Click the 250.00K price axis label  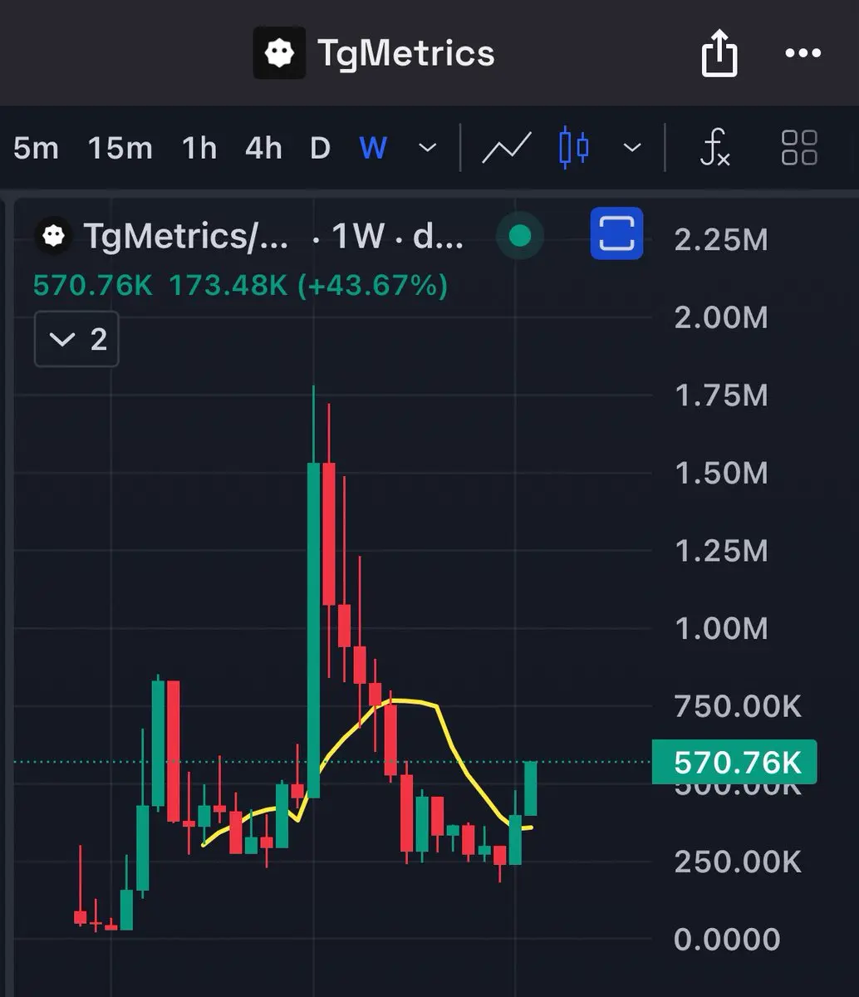(x=738, y=862)
